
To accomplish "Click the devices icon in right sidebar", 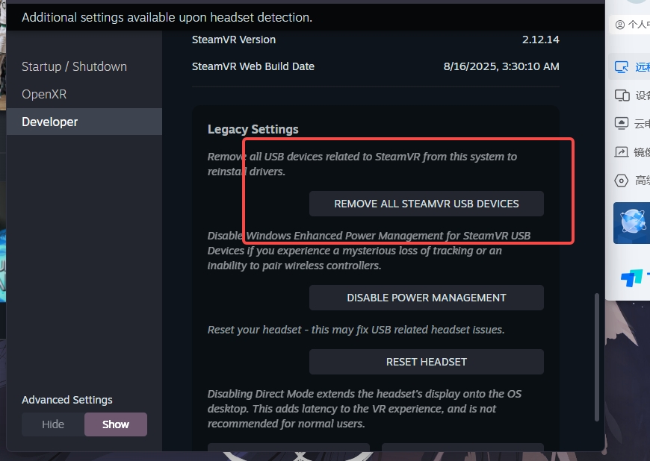I will click(622, 95).
